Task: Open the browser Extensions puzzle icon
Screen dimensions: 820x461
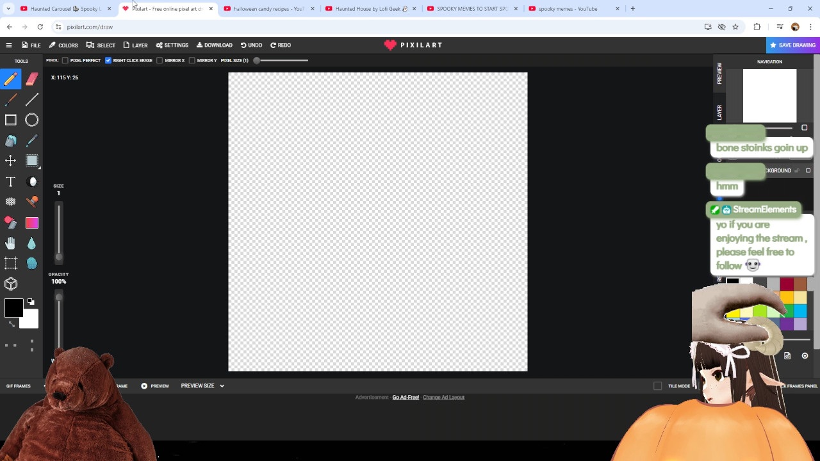Action: coord(757,27)
